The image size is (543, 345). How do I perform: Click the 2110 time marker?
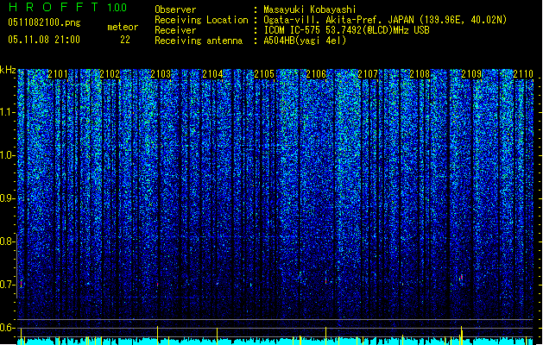pyautogui.click(x=523, y=74)
